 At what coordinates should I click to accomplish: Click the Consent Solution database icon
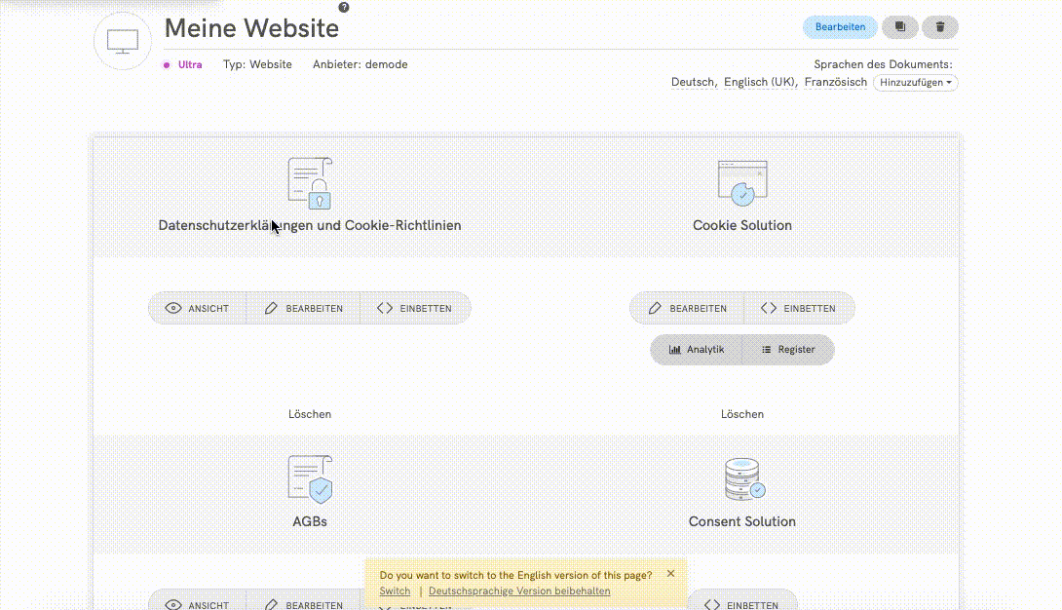coord(742,479)
